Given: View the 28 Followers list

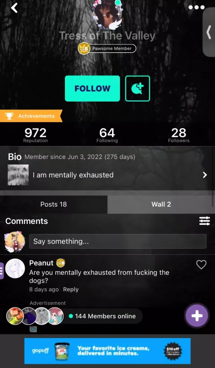Looking at the screenshot, I should pyautogui.click(x=179, y=135).
